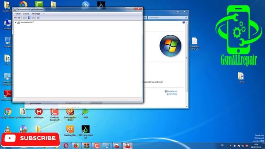Open the Adobe Reader desktop icon

7,95
